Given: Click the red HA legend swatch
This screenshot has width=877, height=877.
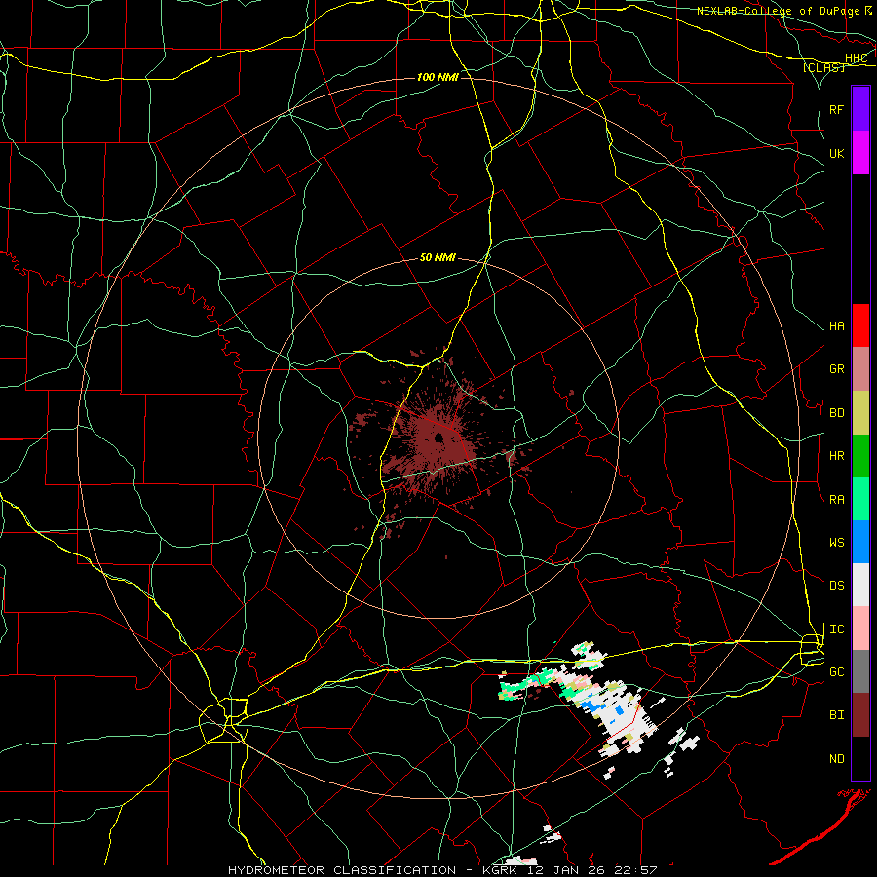Looking at the screenshot, I should pyautogui.click(x=860, y=325).
